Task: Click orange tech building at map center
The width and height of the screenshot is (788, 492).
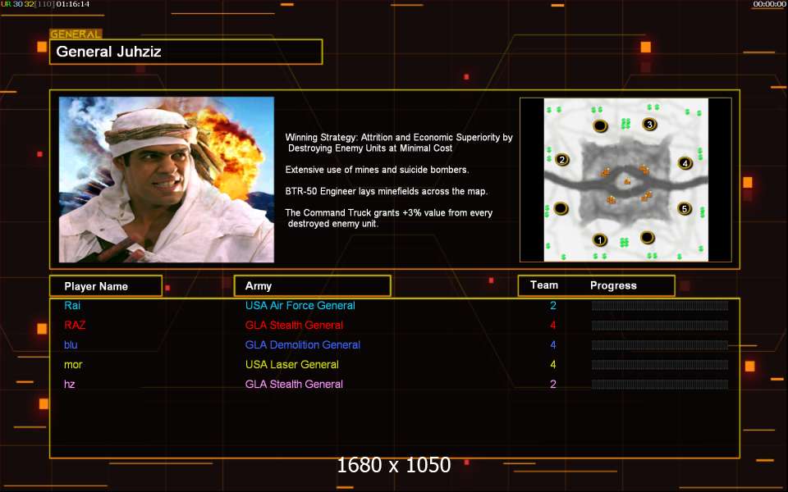Action: [x=626, y=181]
